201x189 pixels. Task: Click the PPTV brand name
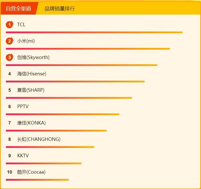(x=23, y=107)
